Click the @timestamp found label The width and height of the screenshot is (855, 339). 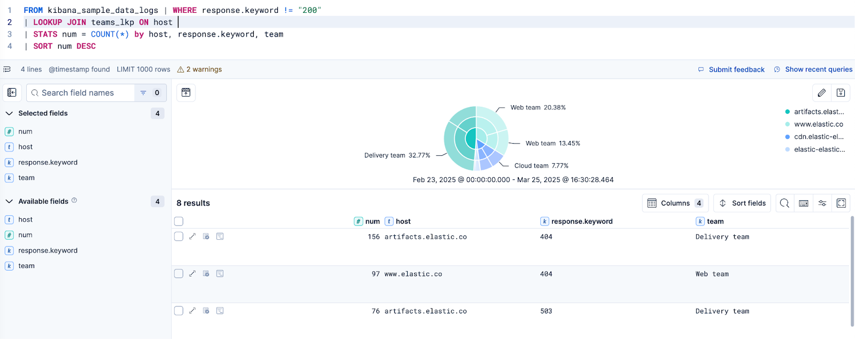(79, 69)
